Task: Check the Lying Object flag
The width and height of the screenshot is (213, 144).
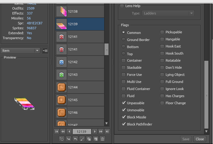Action: [x=162, y=75]
